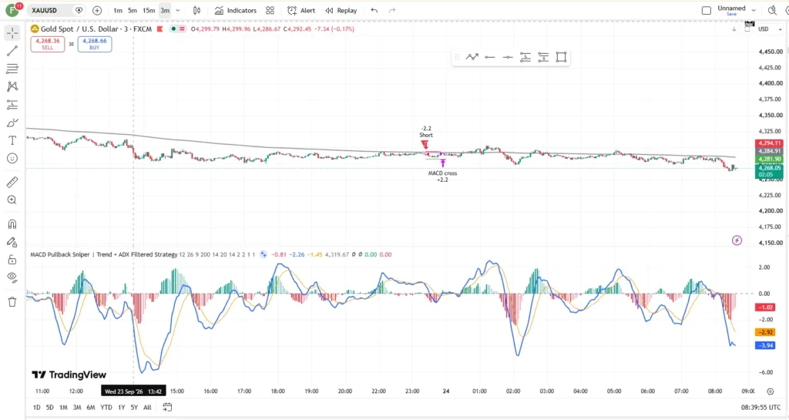Click the purple lightning bolt icon
The width and height of the screenshot is (789, 420).
pos(737,240)
